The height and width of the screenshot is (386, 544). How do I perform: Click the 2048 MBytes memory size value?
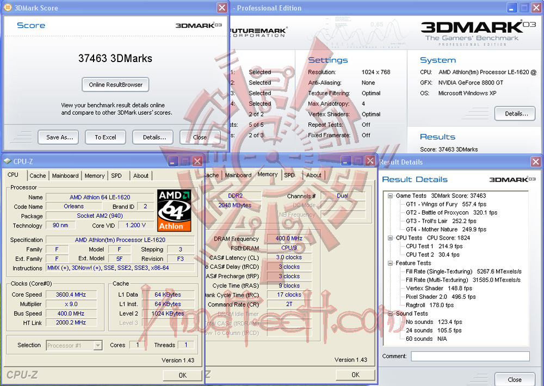(235, 205)
